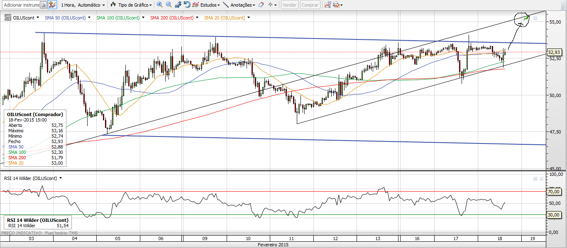This screenshot has height=248, width=567.
Task: Open the instrument lookup icon beside search field
Action: [44, 5]
